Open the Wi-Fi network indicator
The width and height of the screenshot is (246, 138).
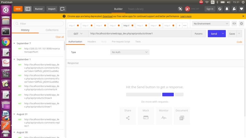click(x=207, y=2)
